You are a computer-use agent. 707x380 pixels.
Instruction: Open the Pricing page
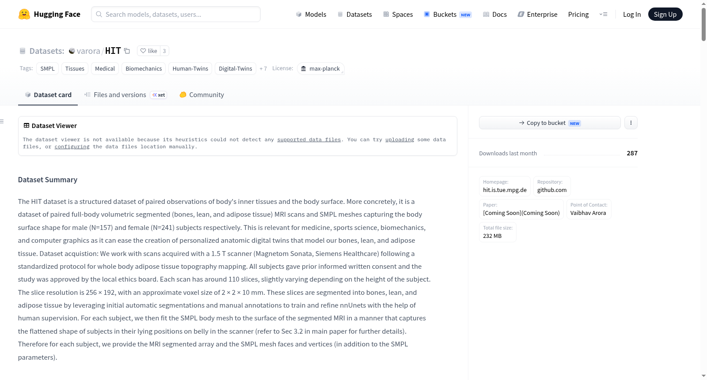(578, 14)
